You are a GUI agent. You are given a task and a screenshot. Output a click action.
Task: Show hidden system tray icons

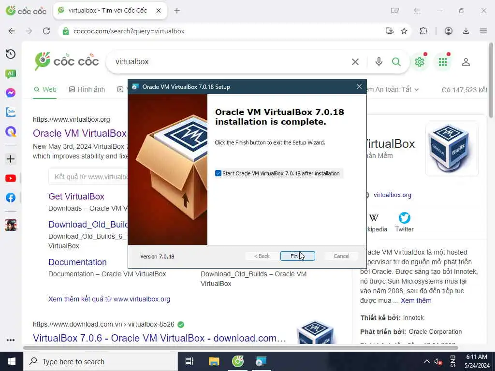pyautogui.click(x=426, y=361)
